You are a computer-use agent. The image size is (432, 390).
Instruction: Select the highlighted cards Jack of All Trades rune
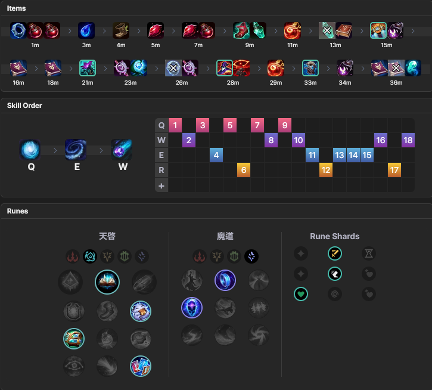tap(141, 366)
